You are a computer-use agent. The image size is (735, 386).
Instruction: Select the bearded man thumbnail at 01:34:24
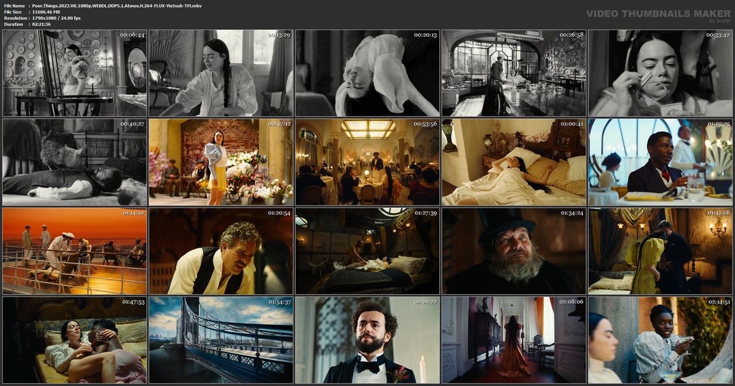(514, 251)
